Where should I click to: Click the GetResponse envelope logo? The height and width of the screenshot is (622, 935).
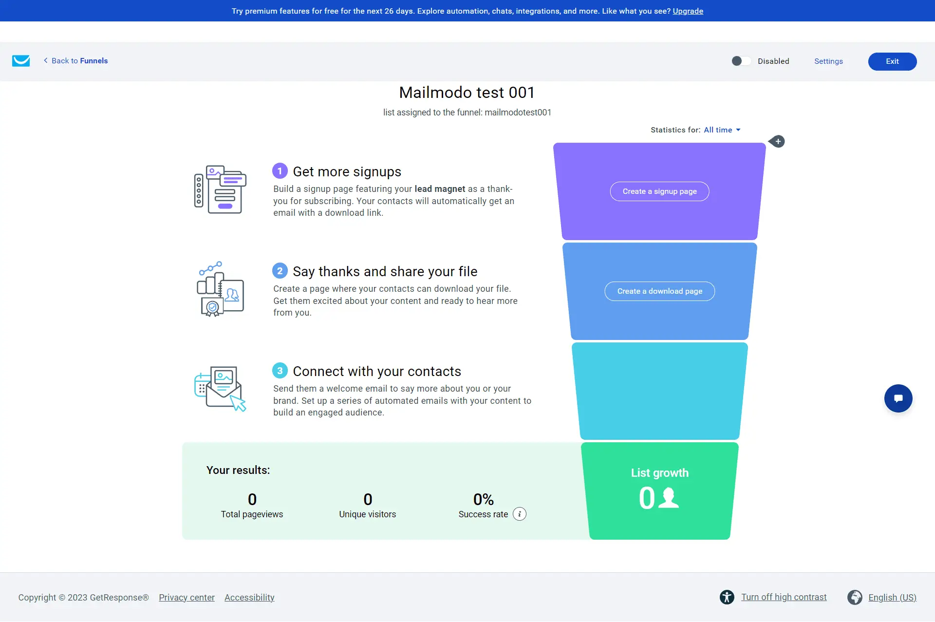click(x=21, y=61)
